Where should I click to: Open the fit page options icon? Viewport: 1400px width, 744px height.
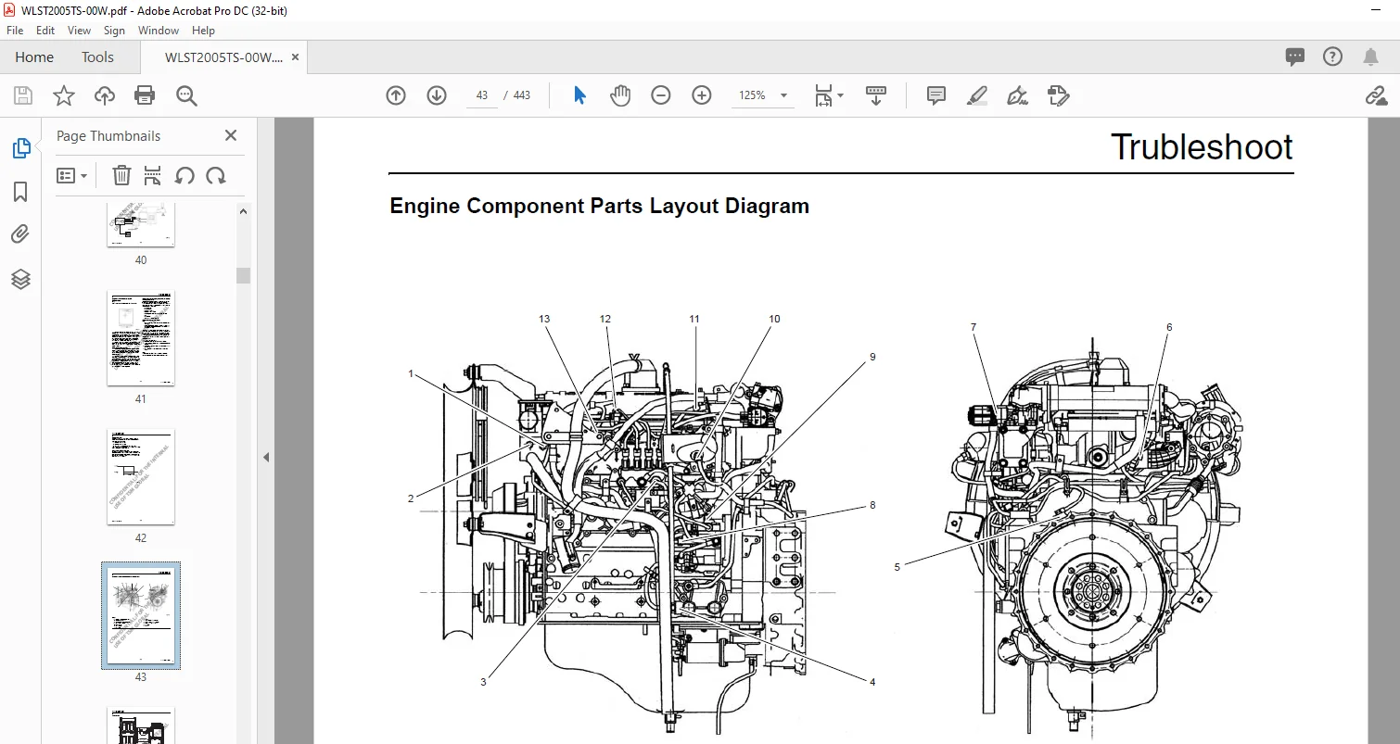(828, 95)
